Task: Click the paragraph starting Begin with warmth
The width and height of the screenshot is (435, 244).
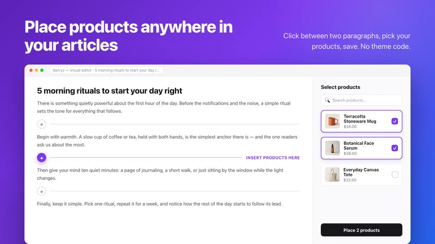Action: [167, 141]
